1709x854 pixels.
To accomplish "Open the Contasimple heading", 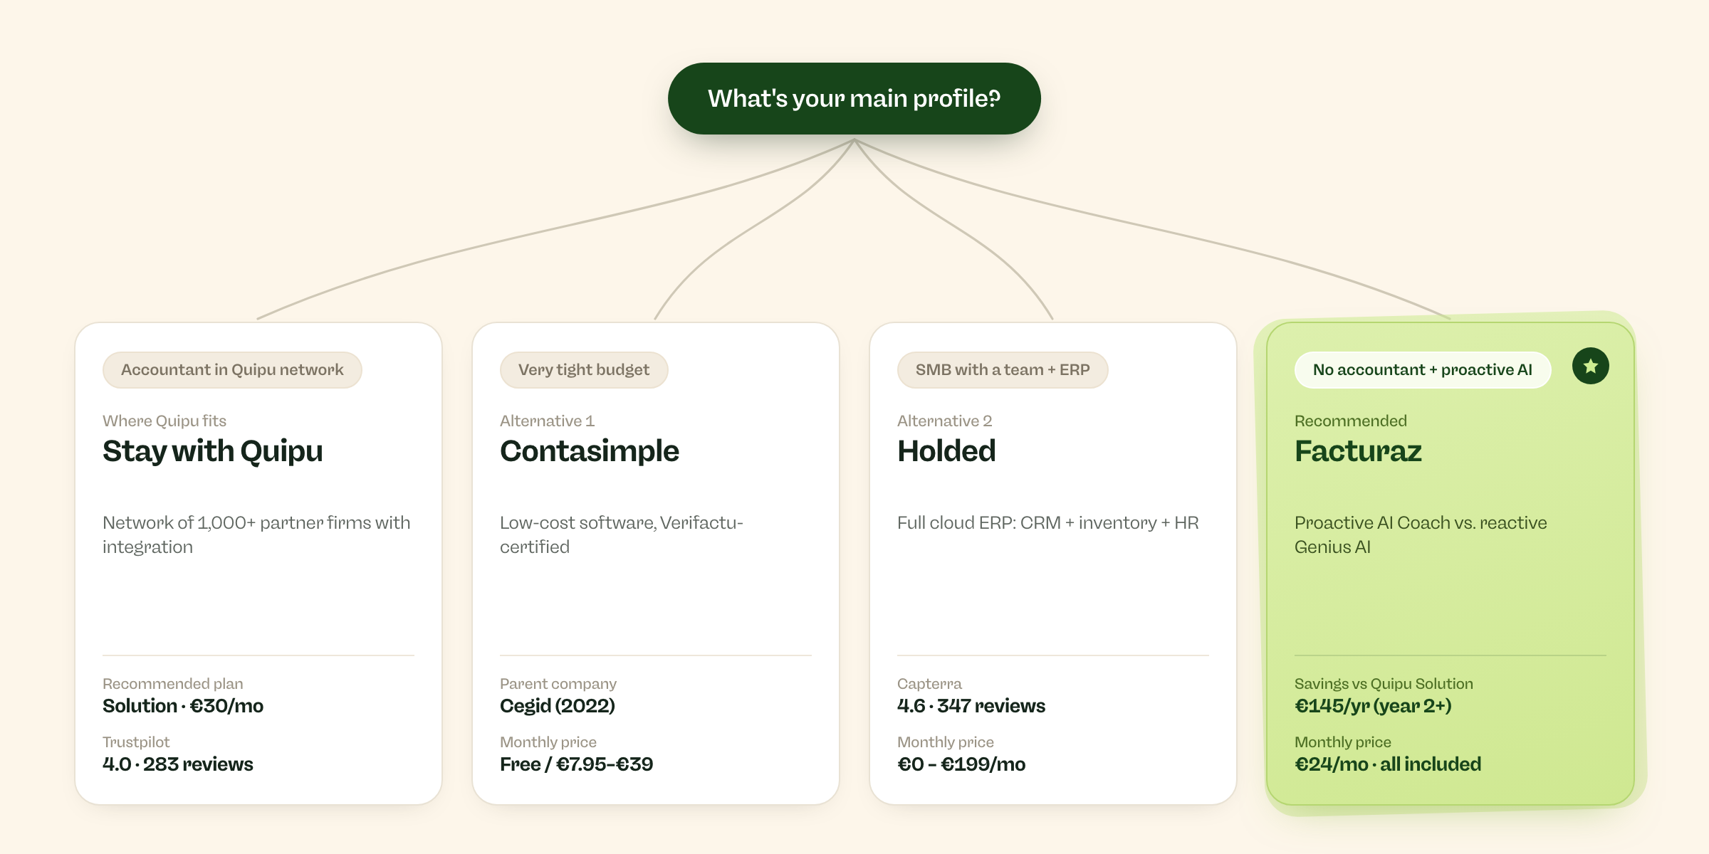I will (x=590, y=451).
